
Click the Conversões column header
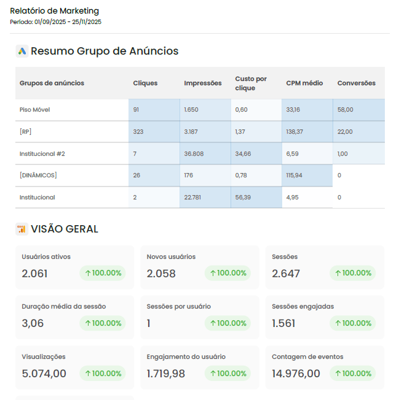(356, 83)
